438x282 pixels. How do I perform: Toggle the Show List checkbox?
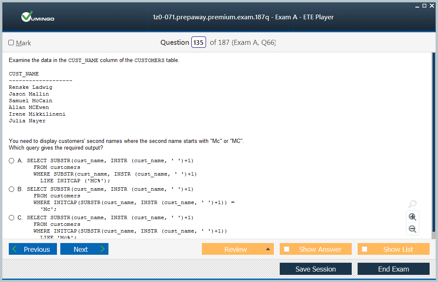(x=365, y=249)
